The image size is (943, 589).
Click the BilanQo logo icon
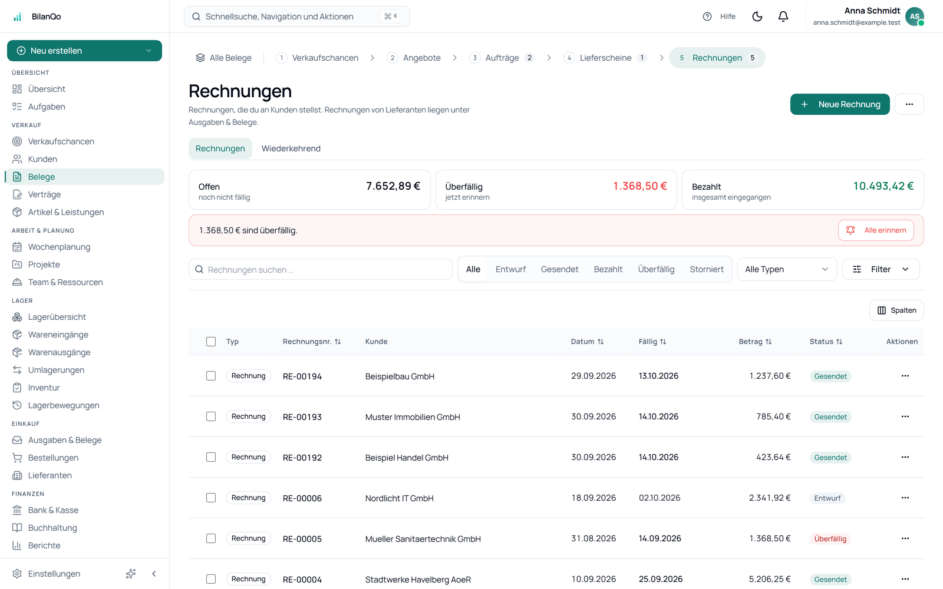tap(18, 16)
